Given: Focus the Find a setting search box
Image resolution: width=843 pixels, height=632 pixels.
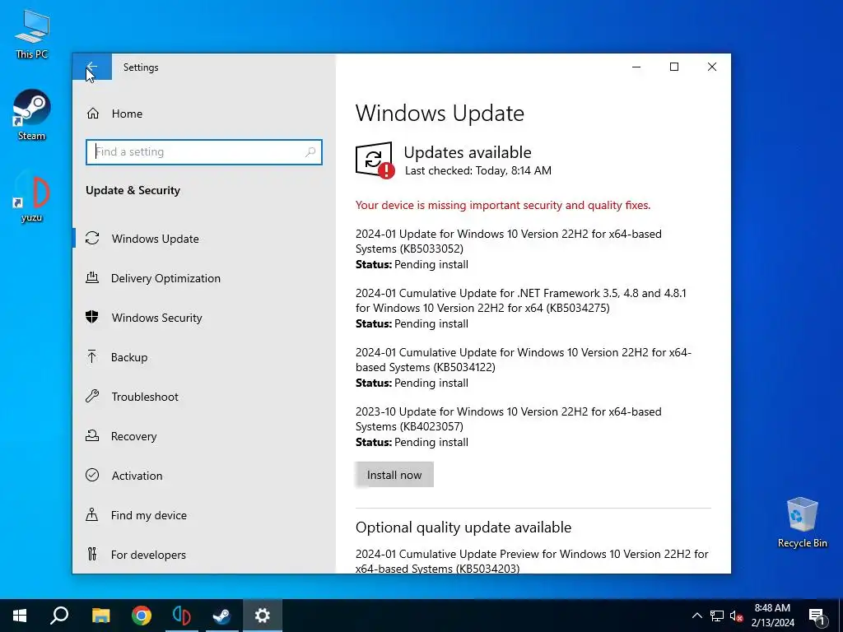Looking at the screenshot, I should (204, 152).
